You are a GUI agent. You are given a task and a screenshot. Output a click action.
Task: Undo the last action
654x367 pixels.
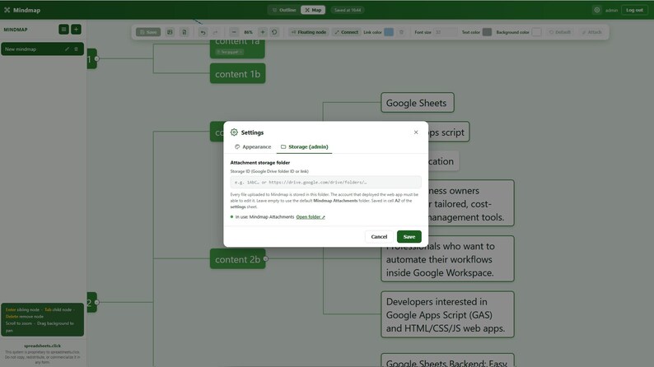tap(203, 32)
